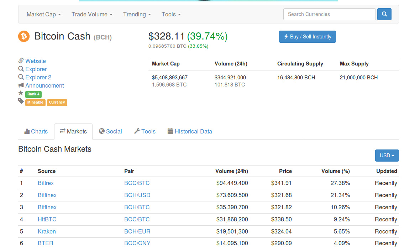This screenshot has width=420, height=247.
Task: Open the USD currency selector dropdown
Action: coord(387,156)
